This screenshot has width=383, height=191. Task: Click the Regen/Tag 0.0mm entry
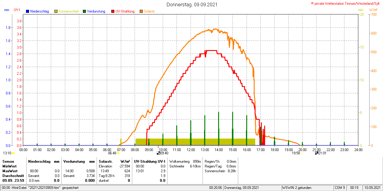click(x=220, y=166)
